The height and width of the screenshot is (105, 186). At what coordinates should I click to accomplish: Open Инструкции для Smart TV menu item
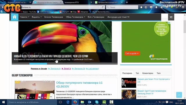[118, 17]
